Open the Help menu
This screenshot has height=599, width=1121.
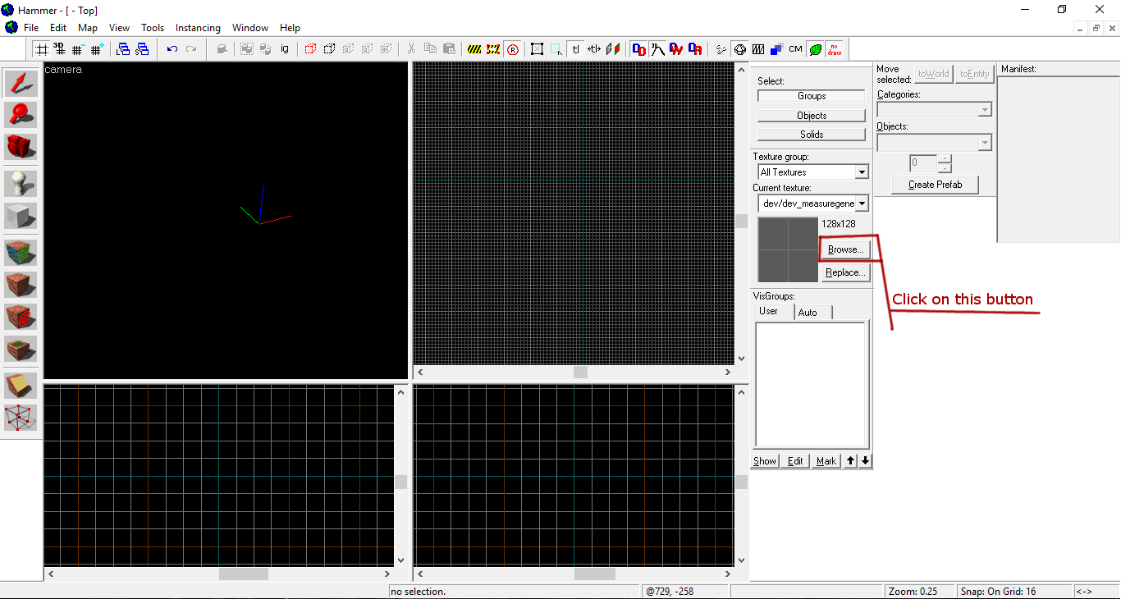(x=291, y=28)
